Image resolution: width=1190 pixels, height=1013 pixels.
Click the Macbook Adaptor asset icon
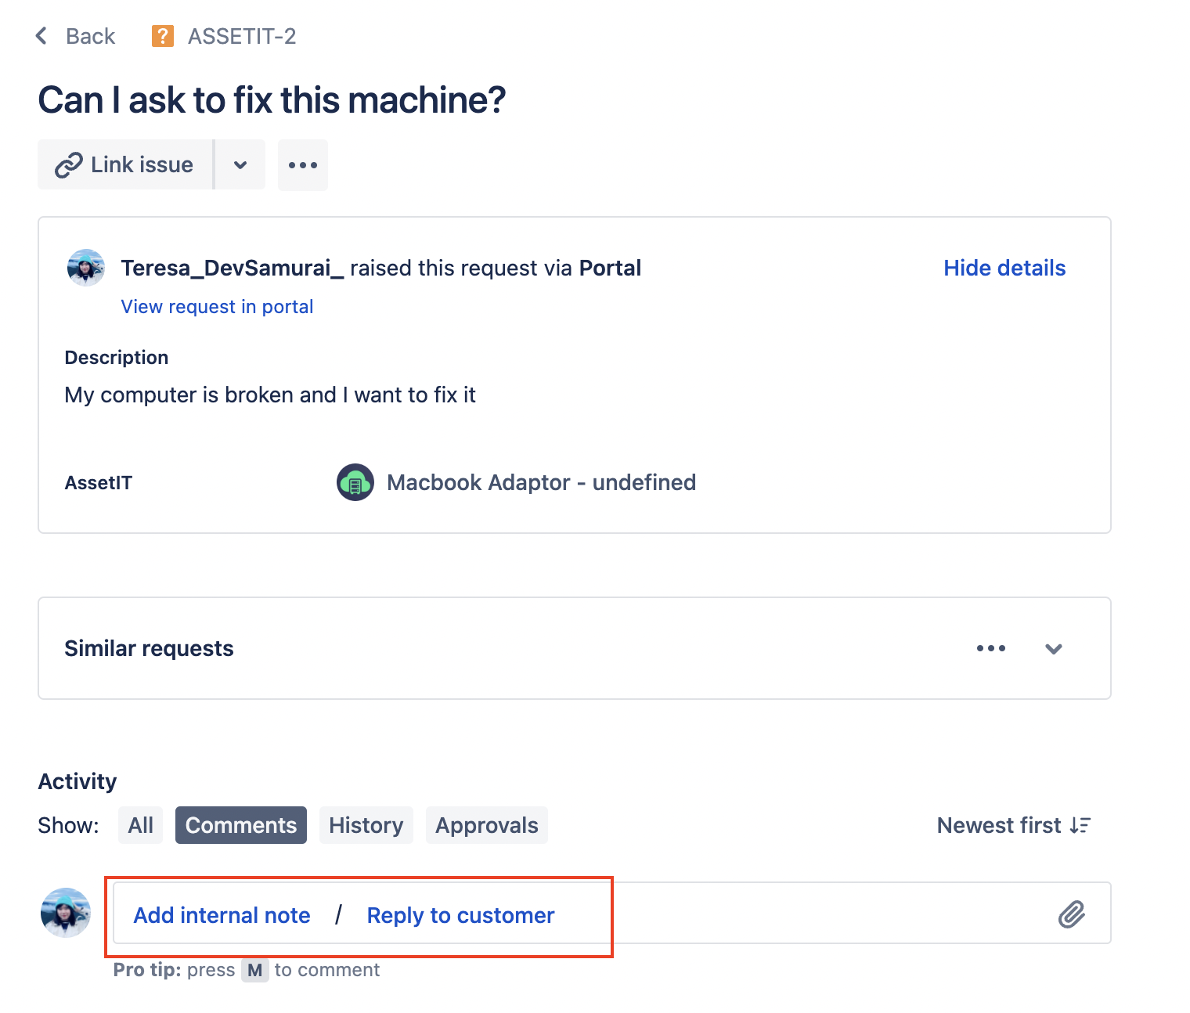pyautogui.click(x=355, y=482)
